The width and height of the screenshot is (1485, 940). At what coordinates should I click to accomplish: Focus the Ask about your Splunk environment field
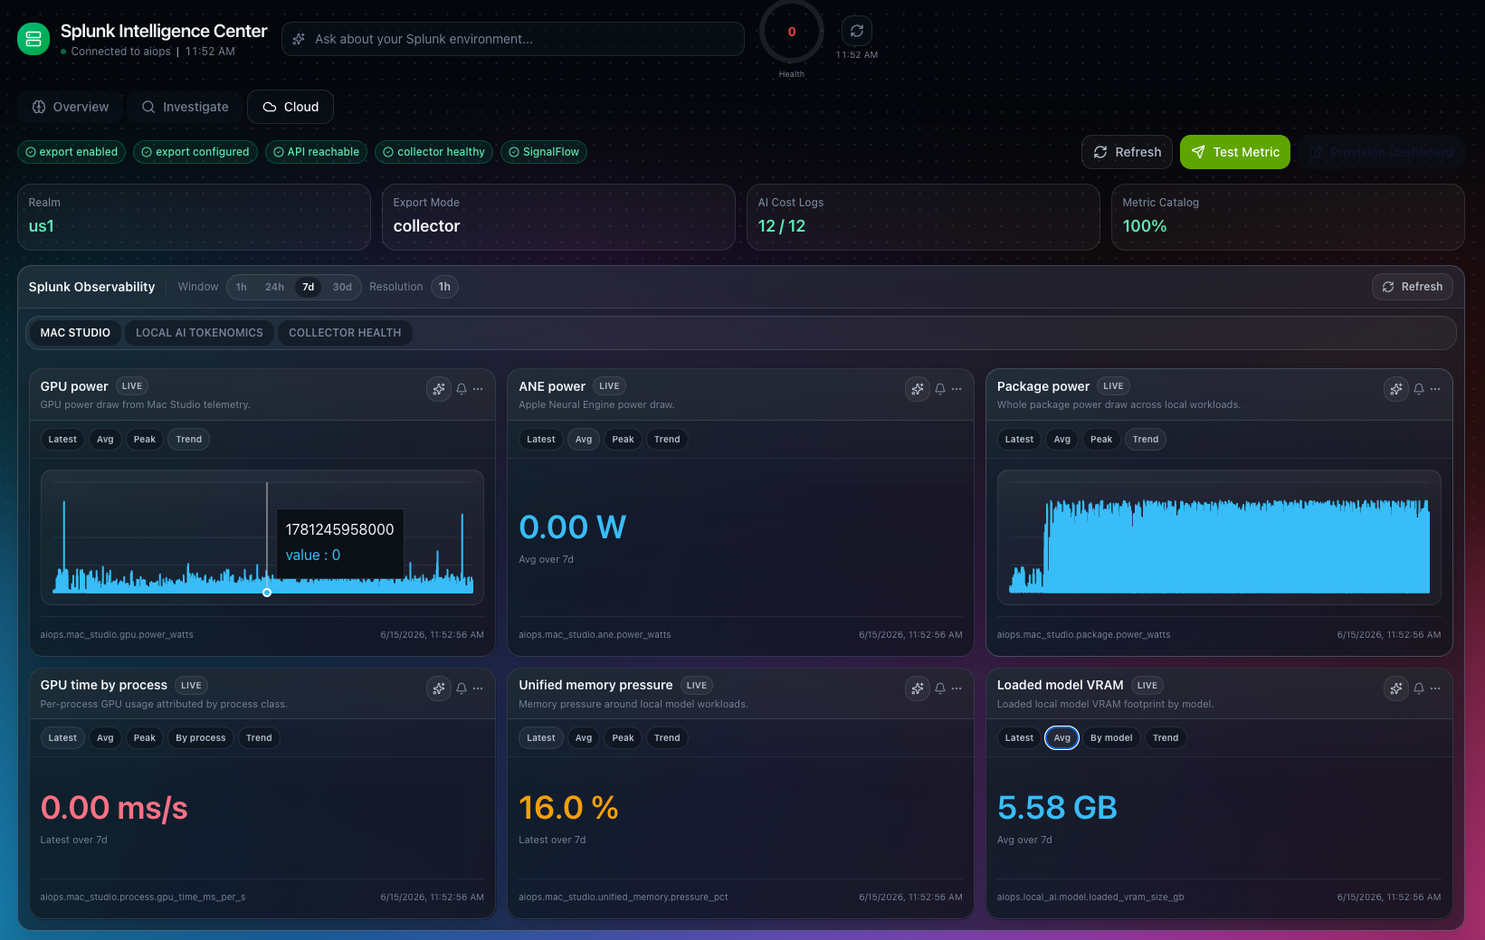(x=513, y=39)
